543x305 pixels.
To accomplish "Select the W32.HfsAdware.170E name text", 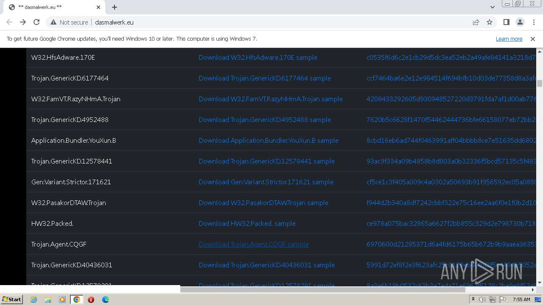I will pos(63,57).
